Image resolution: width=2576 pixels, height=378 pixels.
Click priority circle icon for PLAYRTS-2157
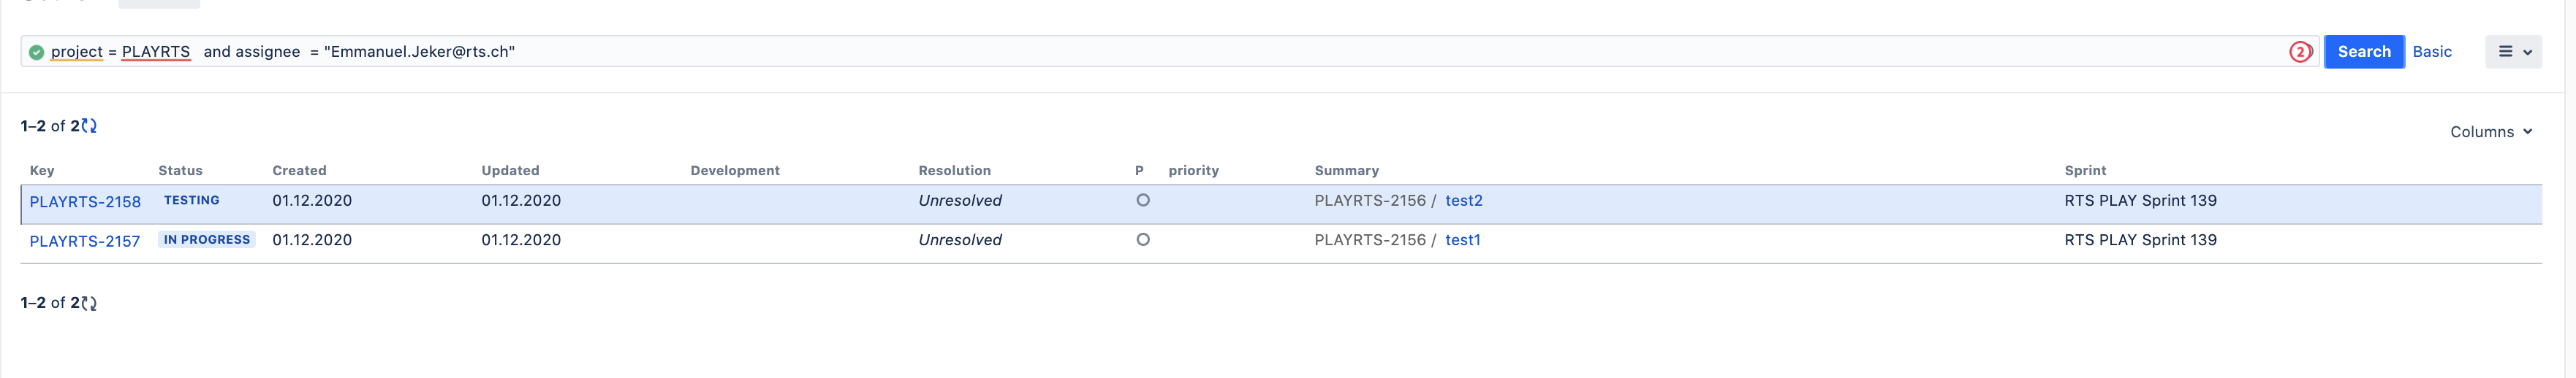(x=1143, y=239)
